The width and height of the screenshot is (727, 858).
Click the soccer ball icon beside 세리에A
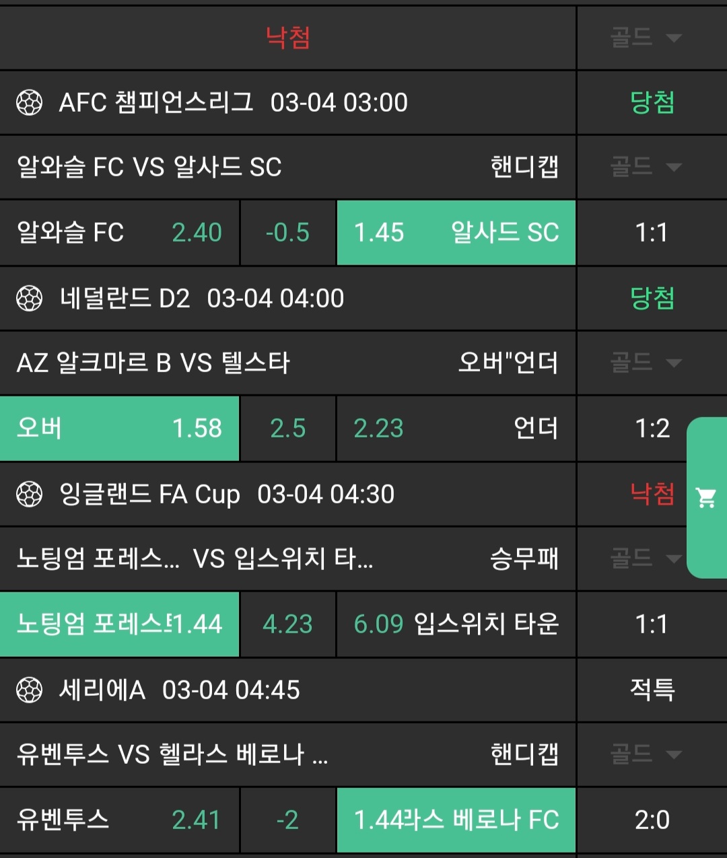tap(29, 690)
